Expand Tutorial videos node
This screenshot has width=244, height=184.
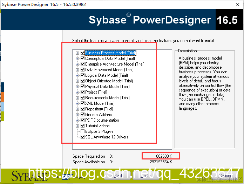77,126
